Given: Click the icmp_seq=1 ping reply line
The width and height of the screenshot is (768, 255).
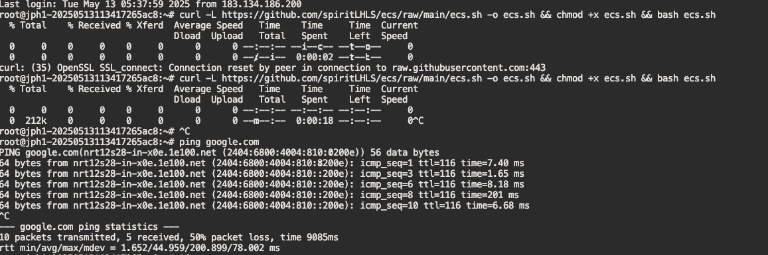Looking at the screenshot, I should 262,163.
